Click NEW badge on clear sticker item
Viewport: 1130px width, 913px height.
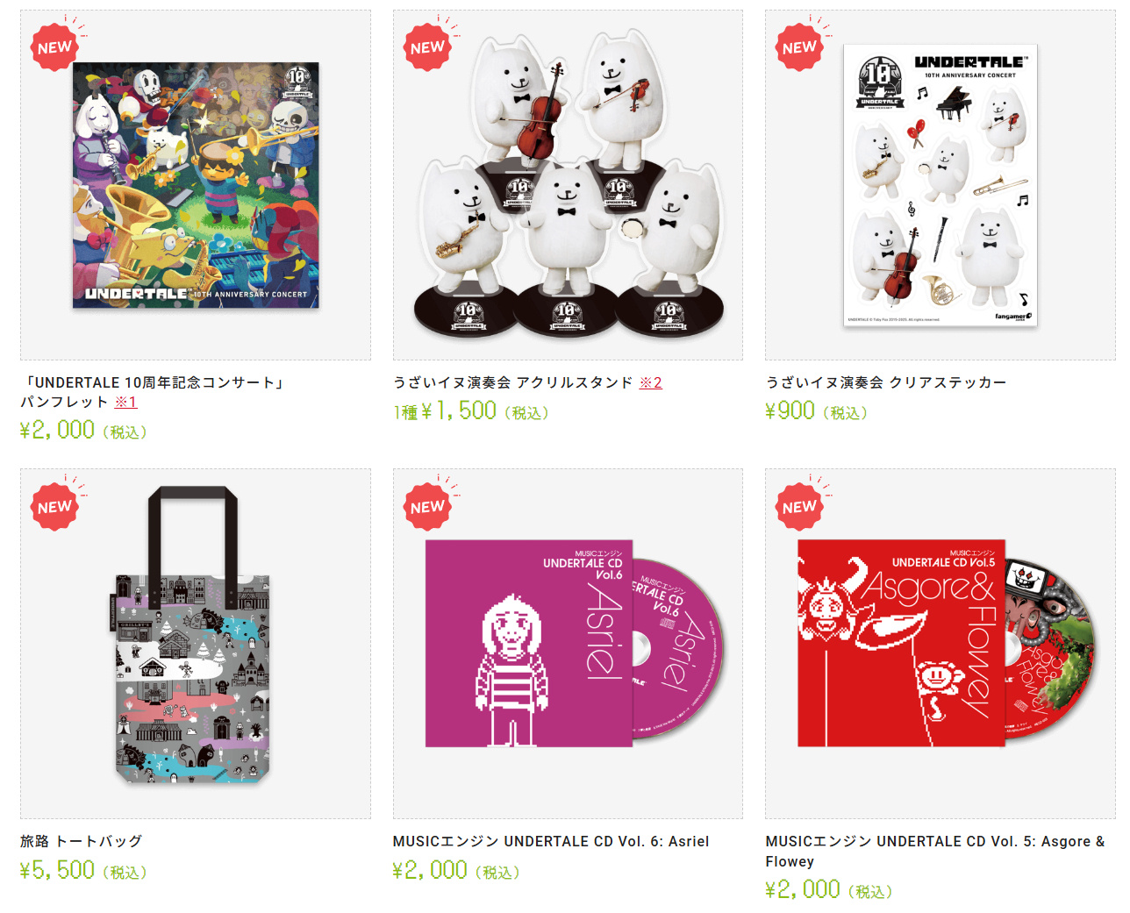click(x=799, y=47)
